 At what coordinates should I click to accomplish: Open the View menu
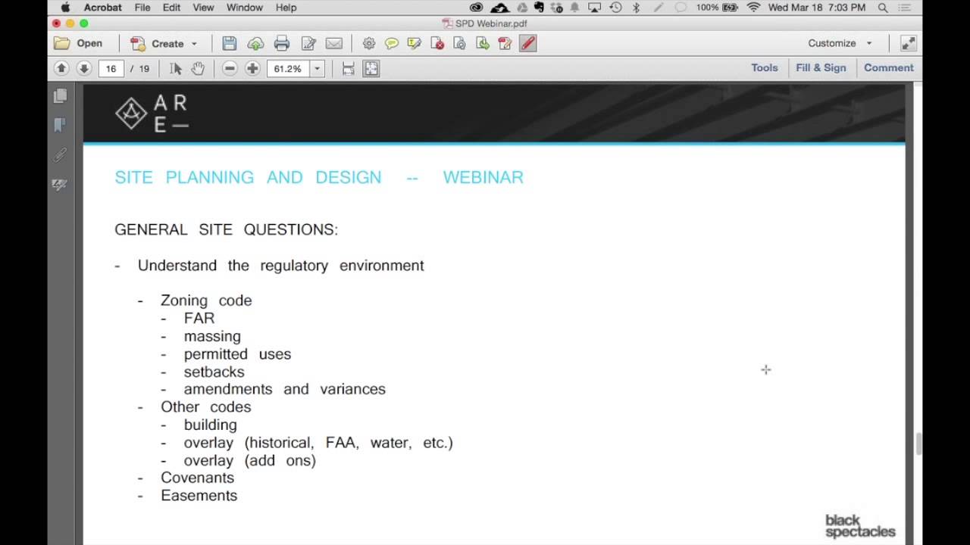[x=203, y=8]
